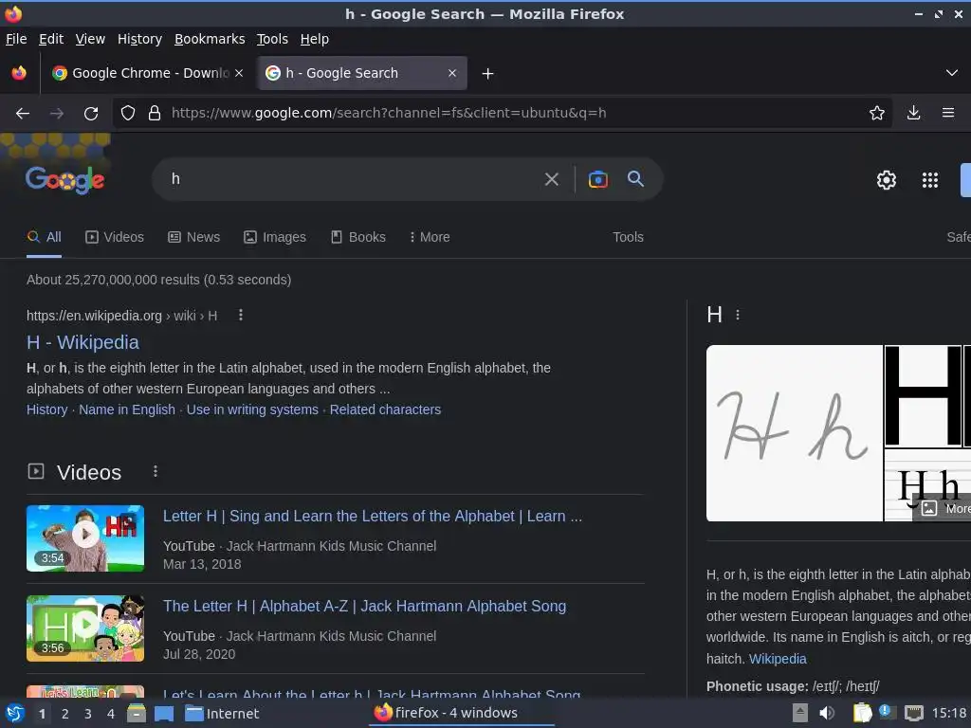Reload the current page
971x728 pixels.
pyautogui.click(x=91, y=114)
